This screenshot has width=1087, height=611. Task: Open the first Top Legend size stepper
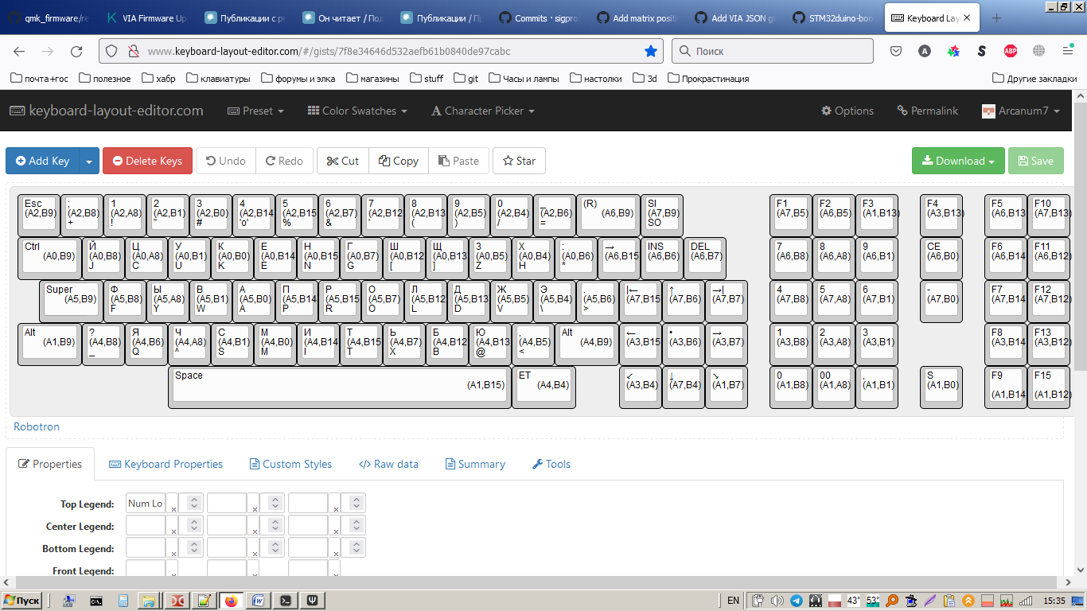(193, 503)
